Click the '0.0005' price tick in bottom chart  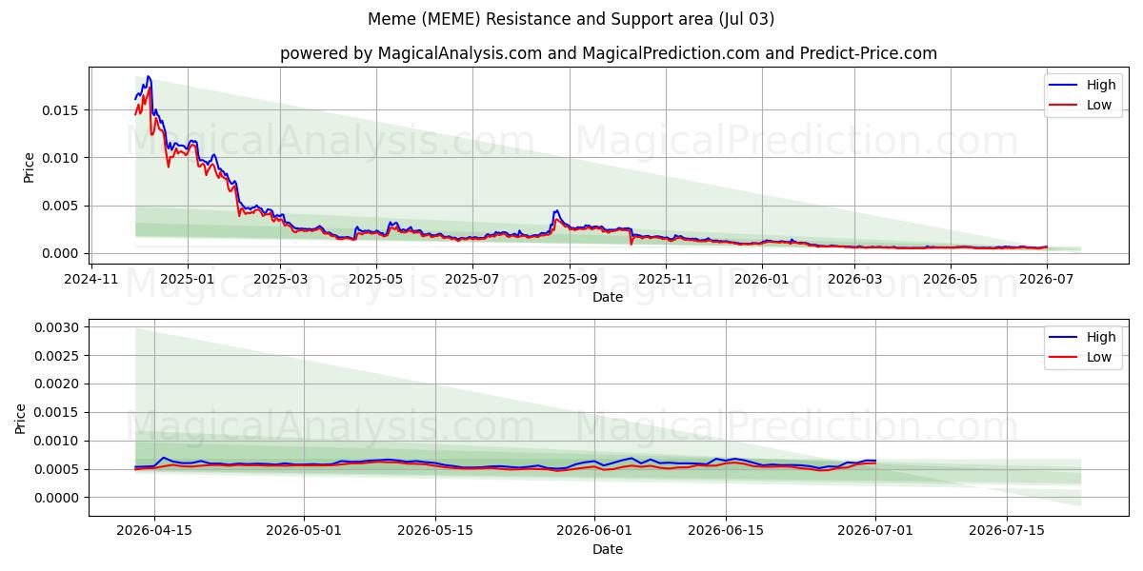point(58,469)
